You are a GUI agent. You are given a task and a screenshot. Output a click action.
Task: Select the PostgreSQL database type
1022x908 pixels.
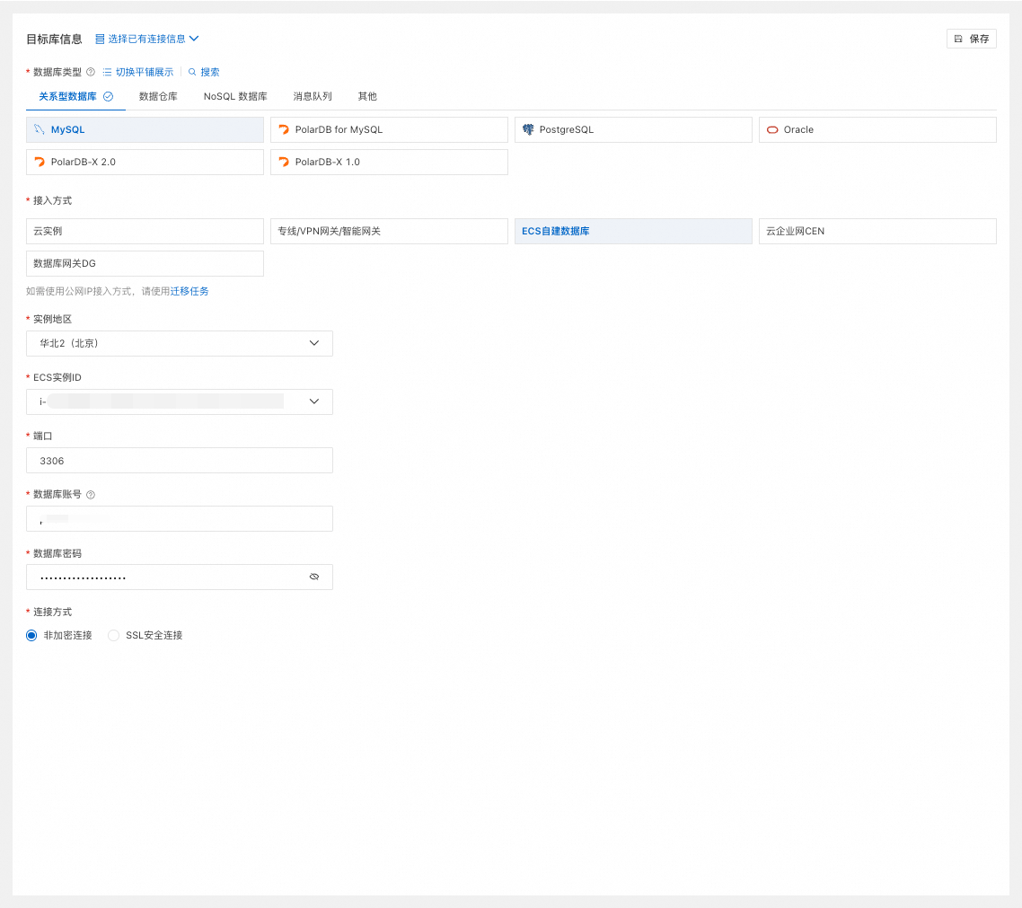pos(633,129)
